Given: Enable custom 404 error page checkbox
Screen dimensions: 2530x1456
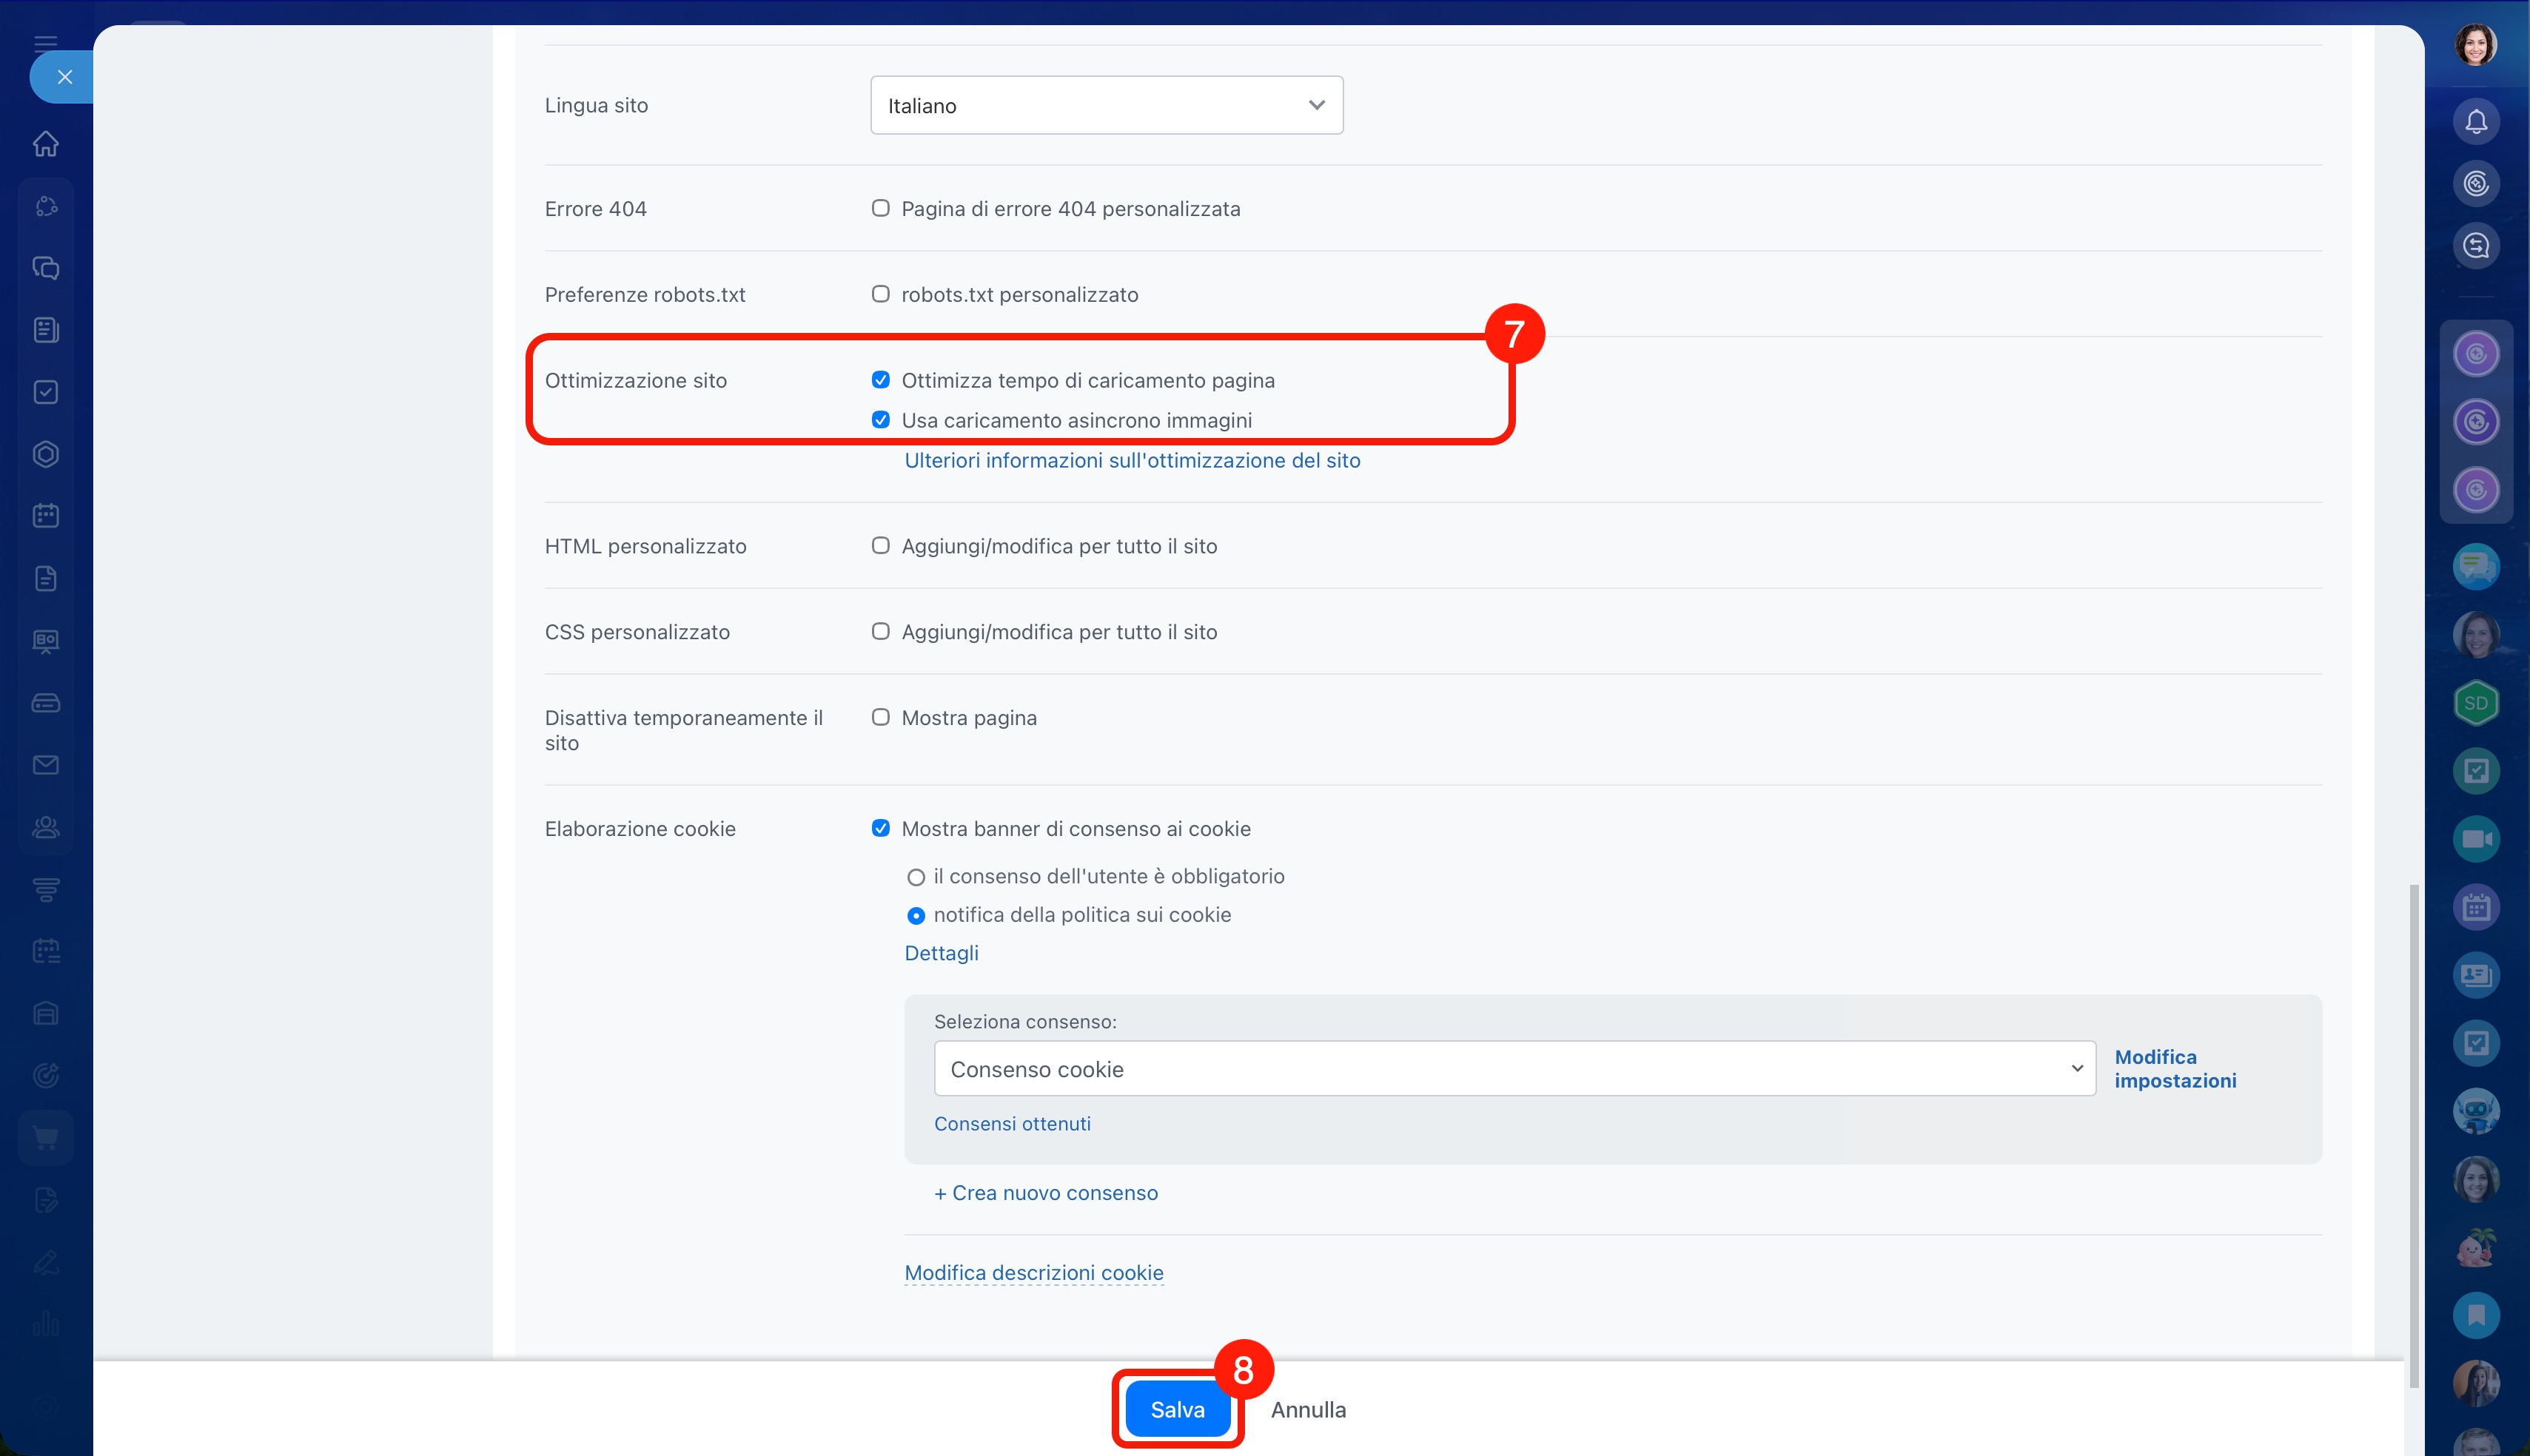Looking at the screenshot, I should click(880, 208).
